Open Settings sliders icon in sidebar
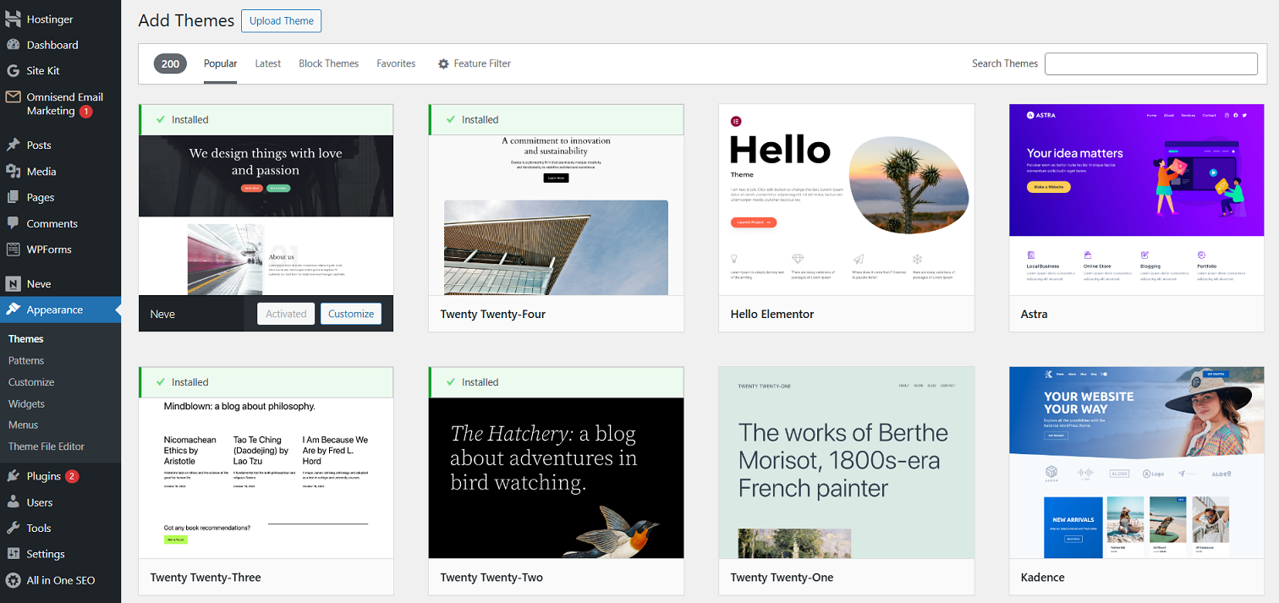 click(x=13, y=554)
